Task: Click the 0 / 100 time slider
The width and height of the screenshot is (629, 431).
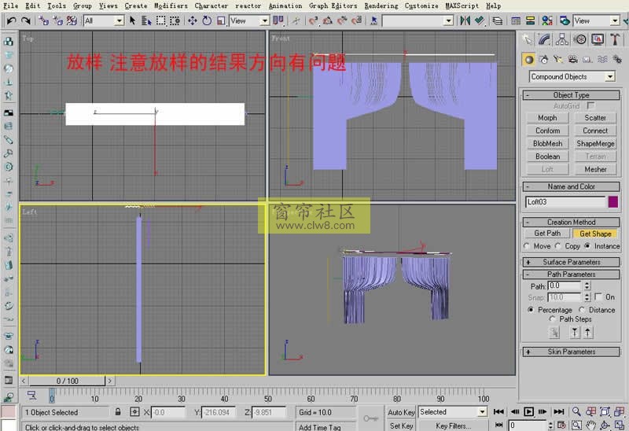Action: [x=67, y=381]
